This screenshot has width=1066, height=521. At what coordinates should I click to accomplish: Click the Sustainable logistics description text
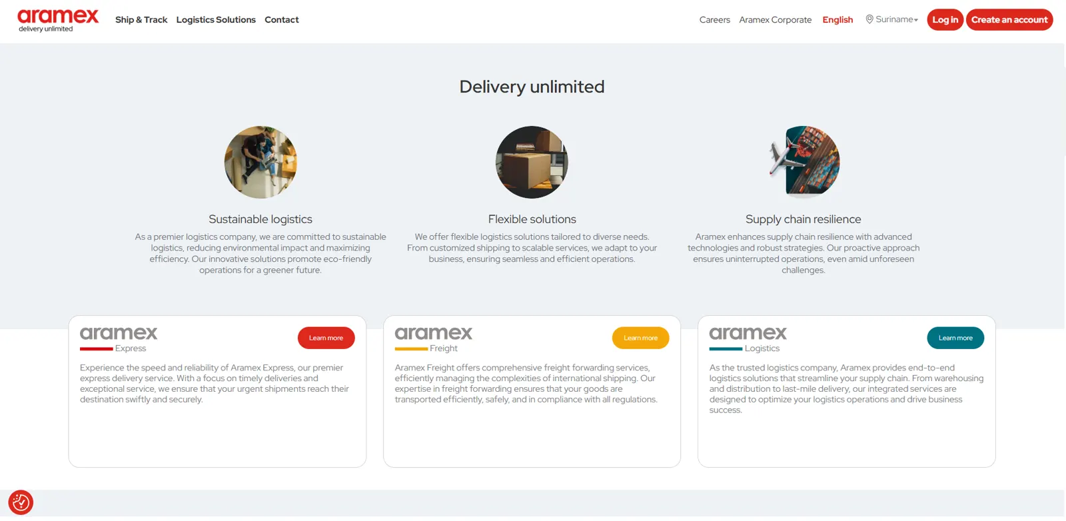coord(261,253)
